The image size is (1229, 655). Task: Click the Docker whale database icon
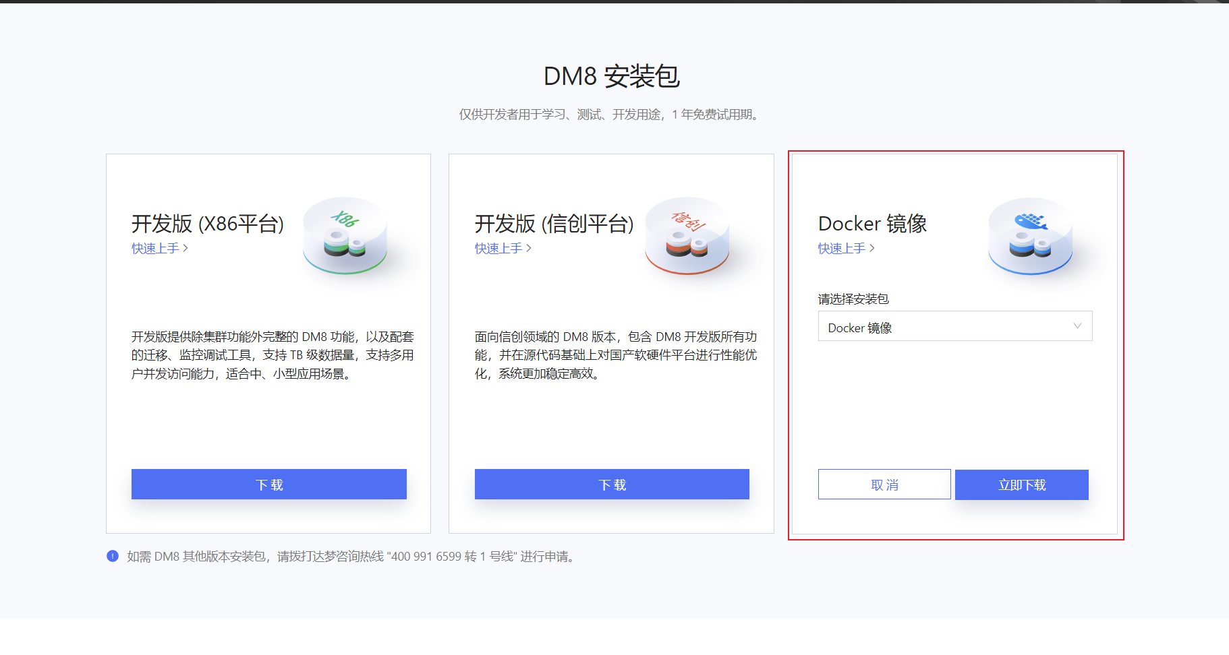click(x=1031, y=236)
